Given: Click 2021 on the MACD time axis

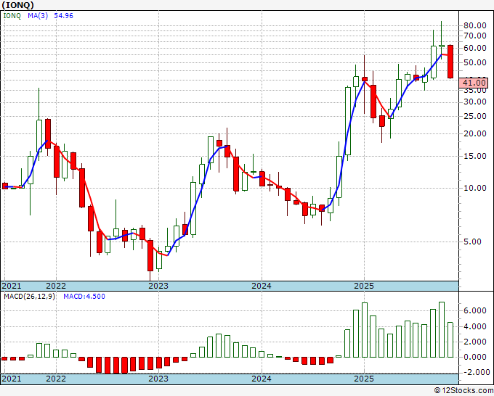Looking at the screenshot, I should tap(12, 379).
